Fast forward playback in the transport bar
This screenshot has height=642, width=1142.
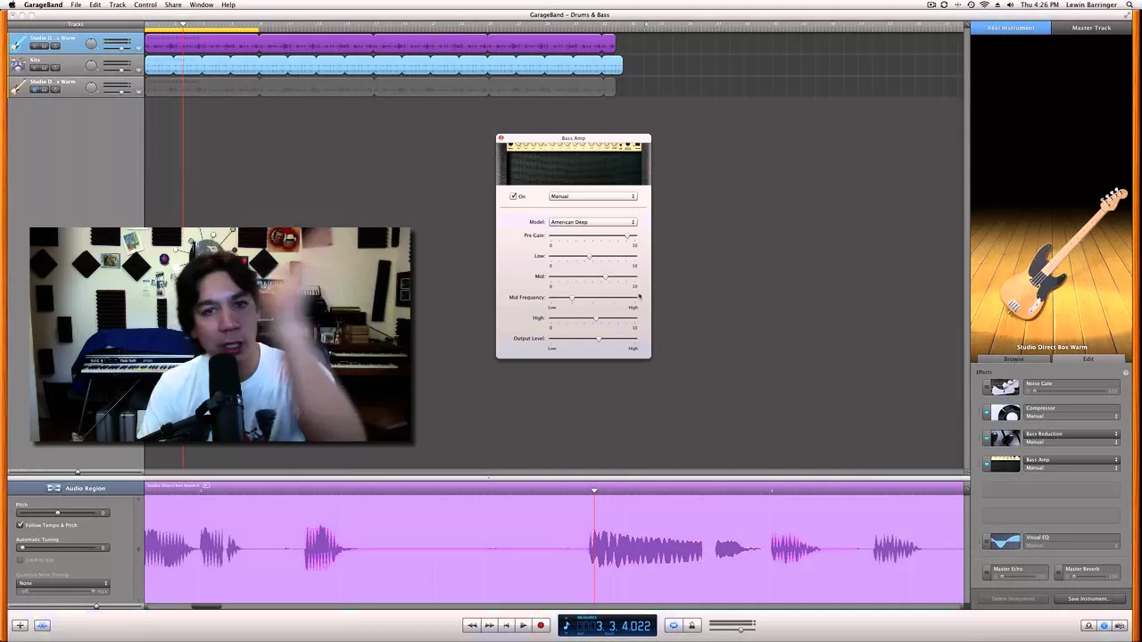489,626
